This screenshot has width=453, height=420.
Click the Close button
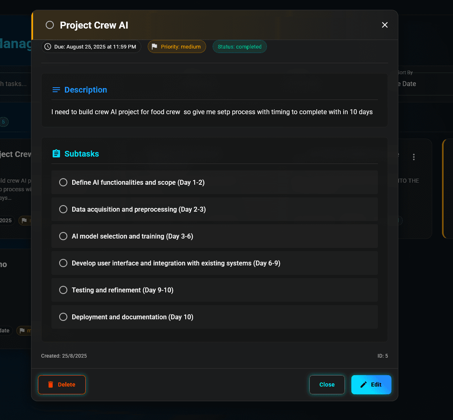point(327,385)
